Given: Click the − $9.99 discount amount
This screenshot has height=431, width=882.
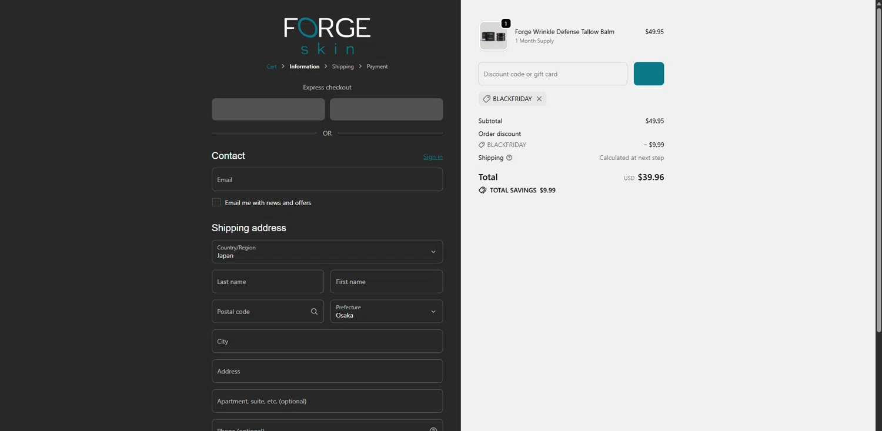Looking at the screenshot, I should click(x=654, y=145).
